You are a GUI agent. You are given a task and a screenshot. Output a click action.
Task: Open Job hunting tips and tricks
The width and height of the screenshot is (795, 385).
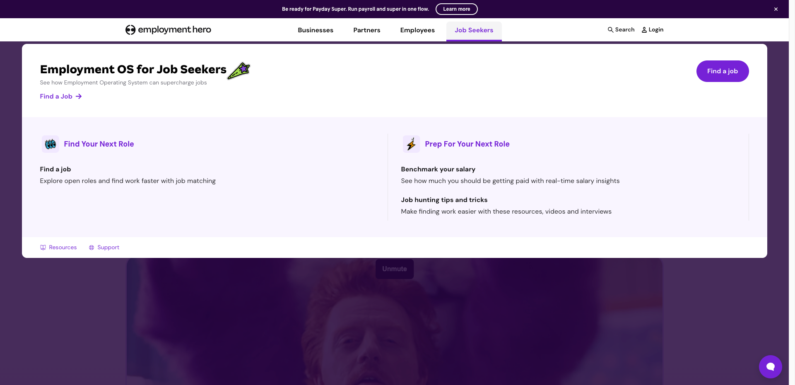tap(444, 200)
